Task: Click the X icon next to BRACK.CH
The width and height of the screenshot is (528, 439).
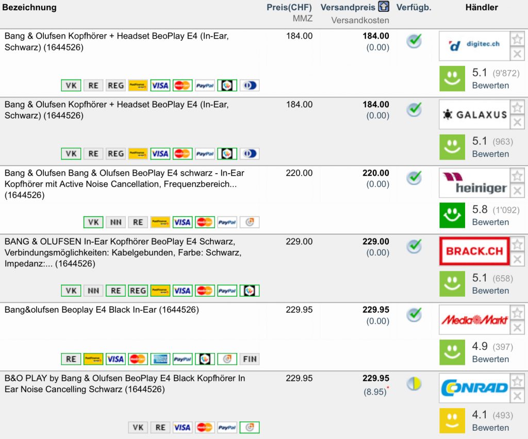Action: tap(517, 259)
